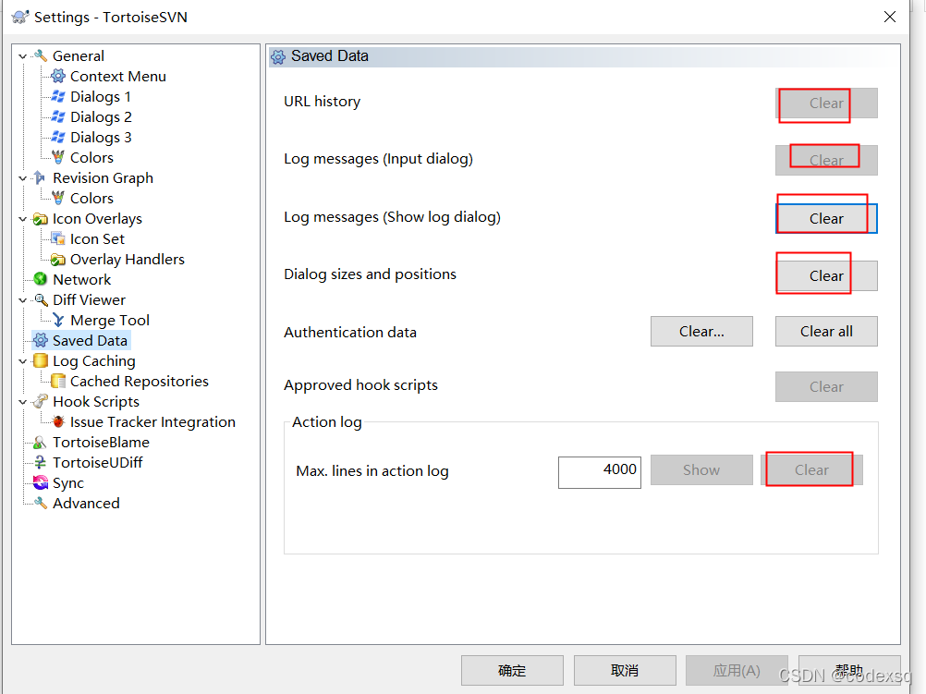The height and width of the screenshot is (694, 926).
Task: Click Overlay Handlers tree entry
Action: coord(127,260)
